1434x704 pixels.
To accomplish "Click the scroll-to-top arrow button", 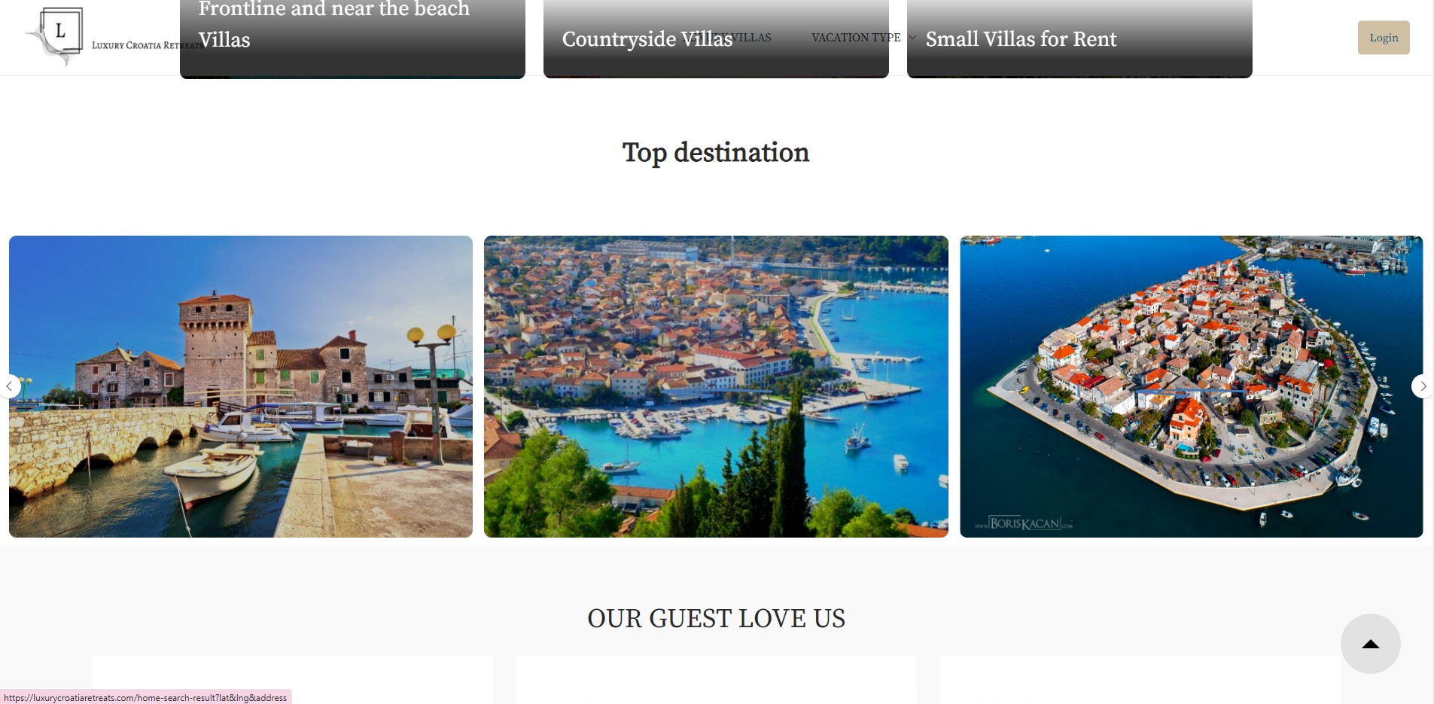I will (x=1370, y=644).
